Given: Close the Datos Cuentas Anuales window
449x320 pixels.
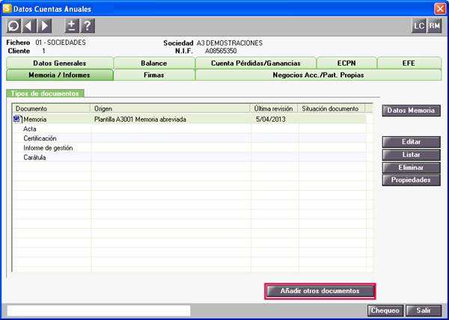Looking at the screenshot, I should click(x=440, y=9).
